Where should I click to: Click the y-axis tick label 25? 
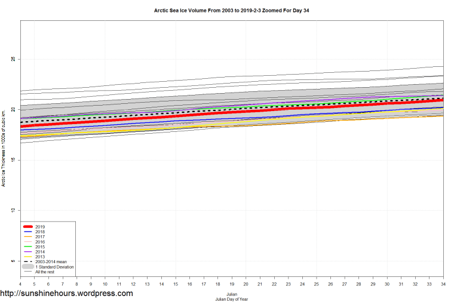pos(12,59)
